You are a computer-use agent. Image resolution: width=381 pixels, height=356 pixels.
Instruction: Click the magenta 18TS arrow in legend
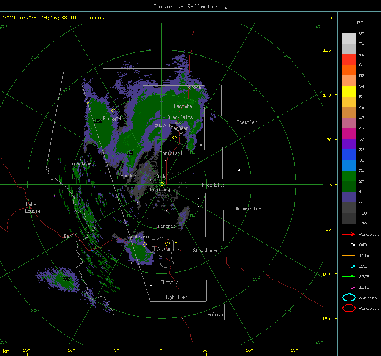[349, 287]
